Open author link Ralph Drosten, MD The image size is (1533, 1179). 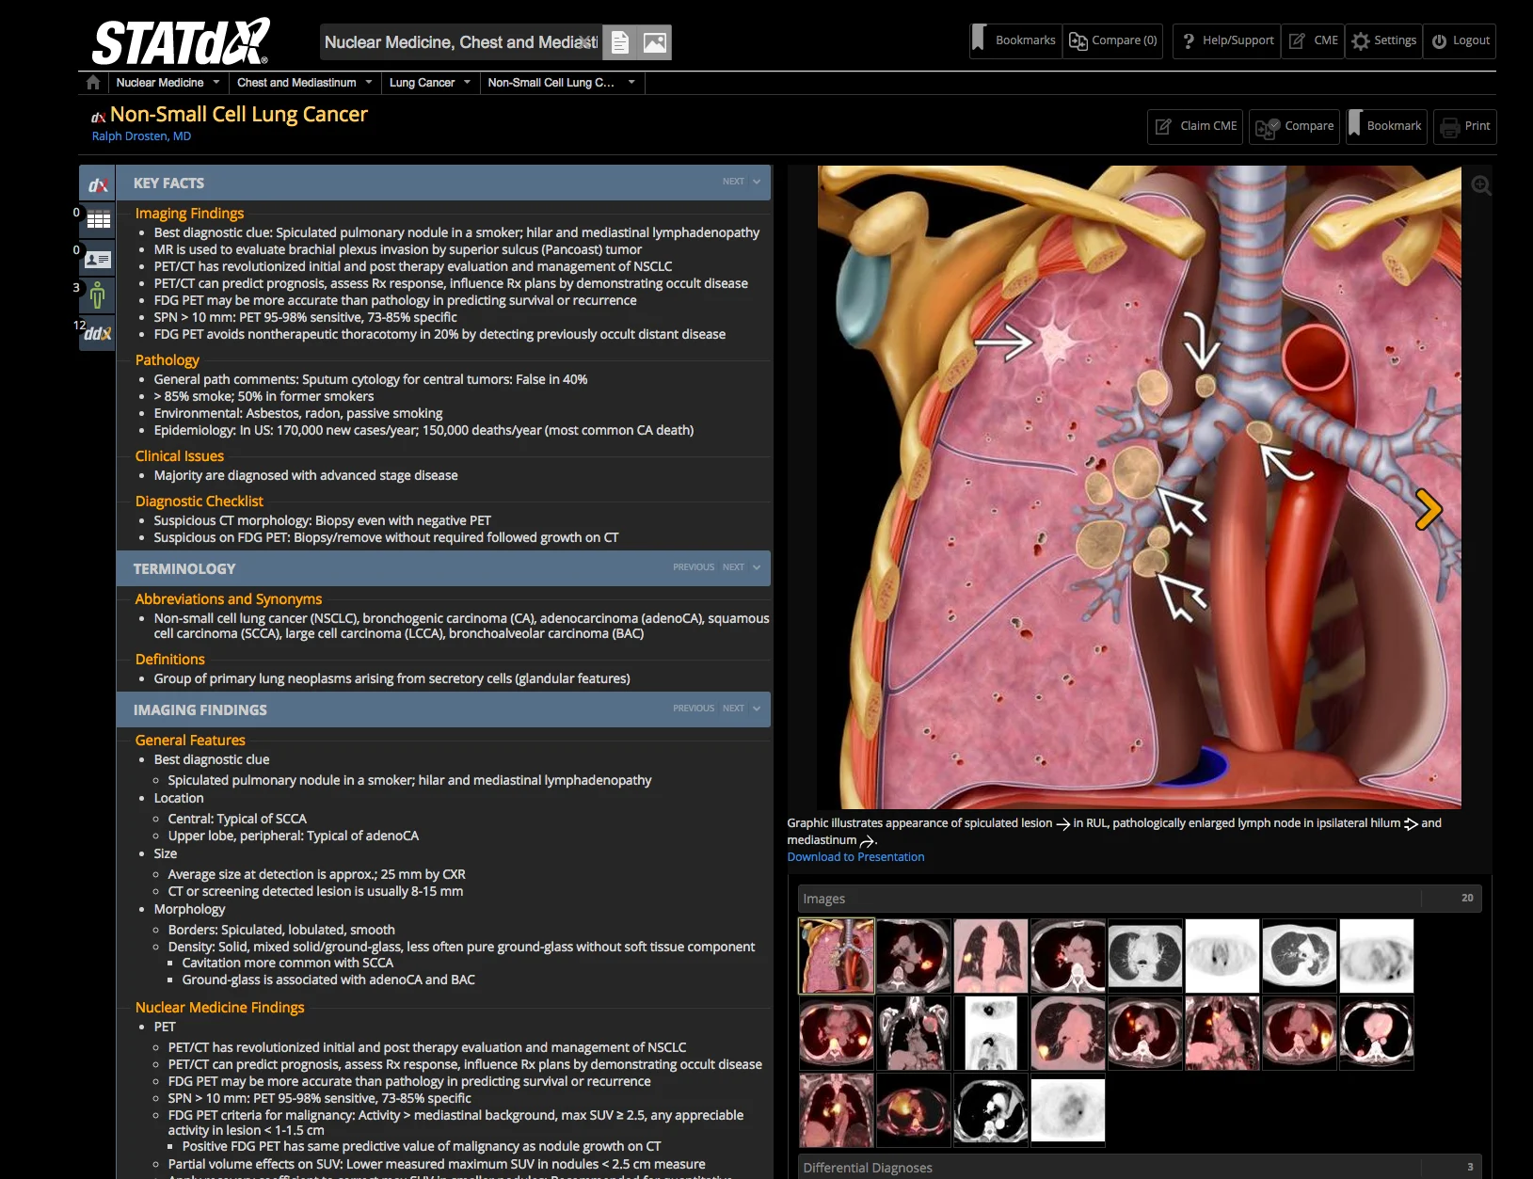coord(141,136)
